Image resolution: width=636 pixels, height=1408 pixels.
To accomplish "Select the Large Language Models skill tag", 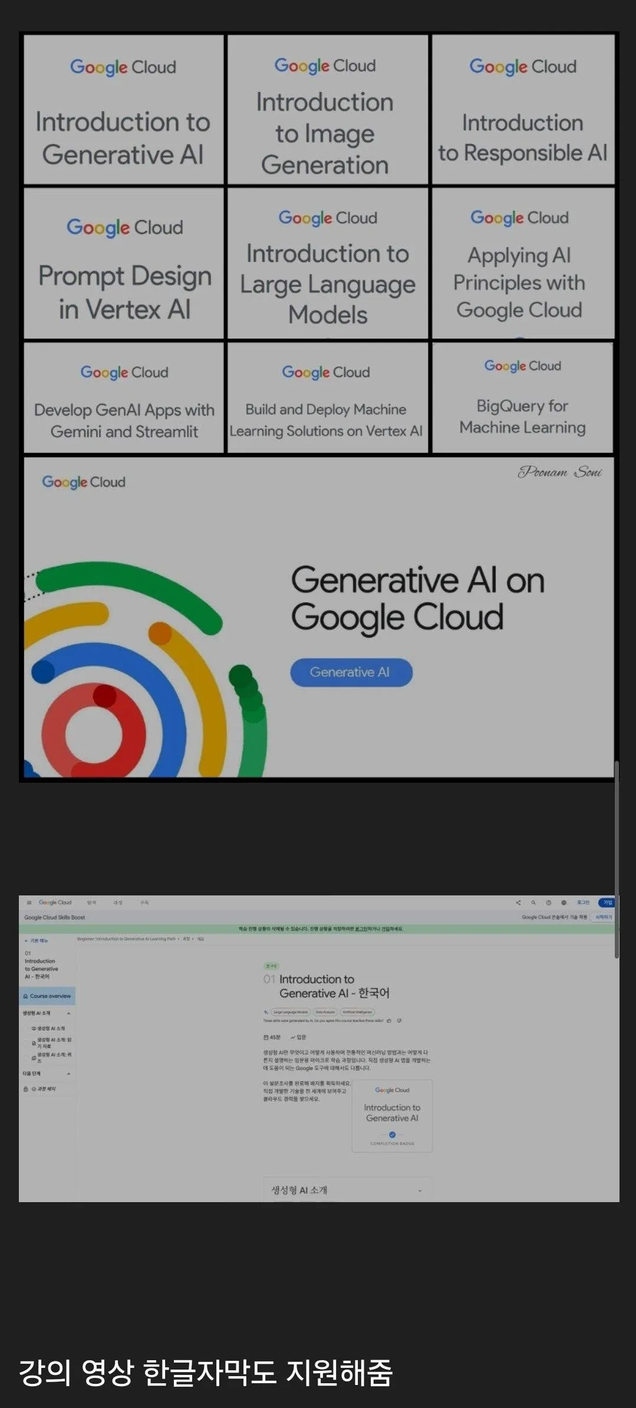I will click(x=290, y=1012).
